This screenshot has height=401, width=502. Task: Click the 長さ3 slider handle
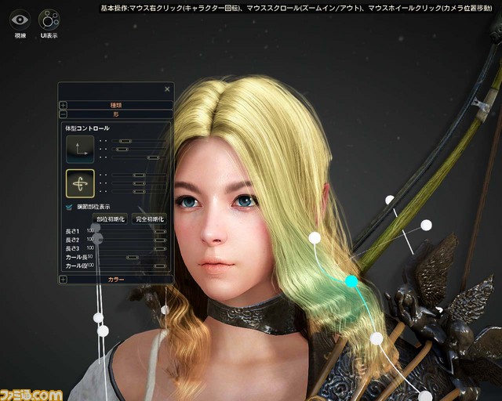click(160, 249)
